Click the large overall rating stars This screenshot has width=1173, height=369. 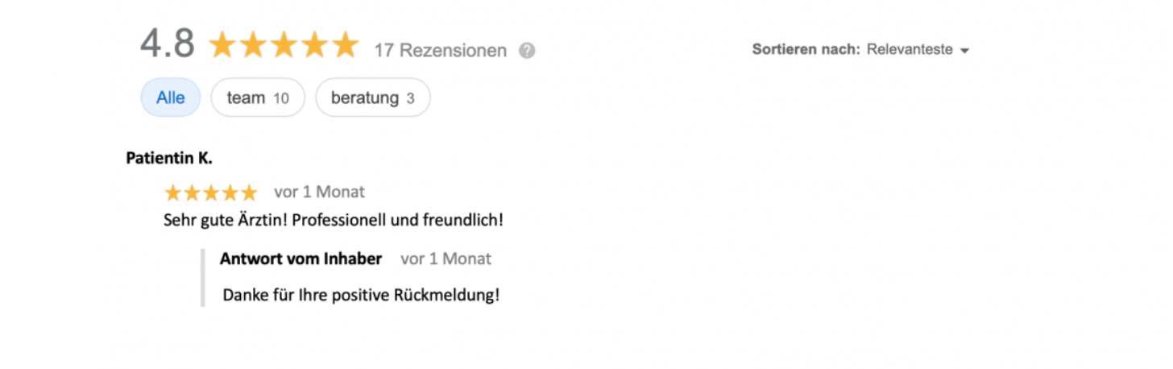pos(284,45)
